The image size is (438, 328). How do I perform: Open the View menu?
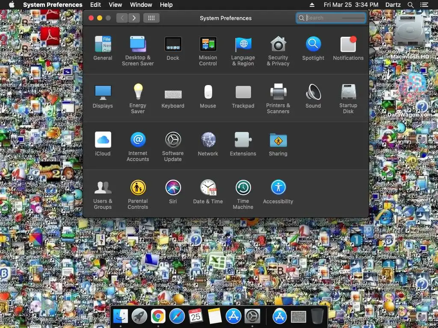coord(115,5)
